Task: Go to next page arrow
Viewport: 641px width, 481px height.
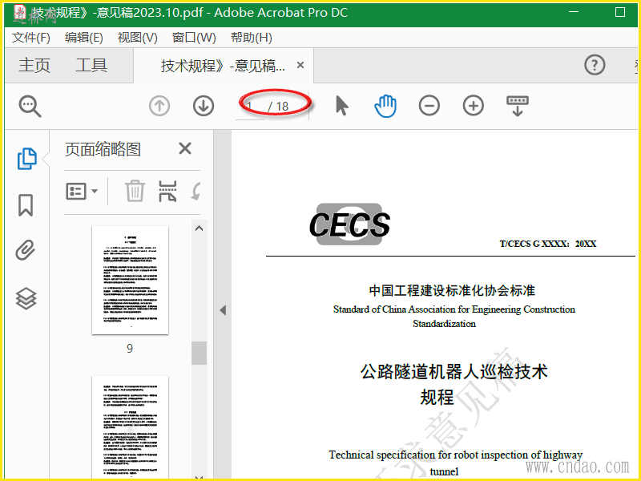Action: [204, 106]
